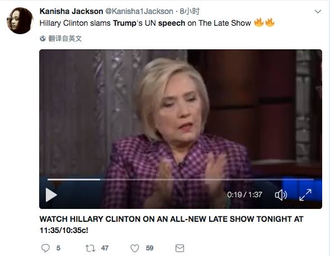The width and height of the screenshot is (330, 256).
Task: Click the retweet count 47
Action: coord(105,248)
